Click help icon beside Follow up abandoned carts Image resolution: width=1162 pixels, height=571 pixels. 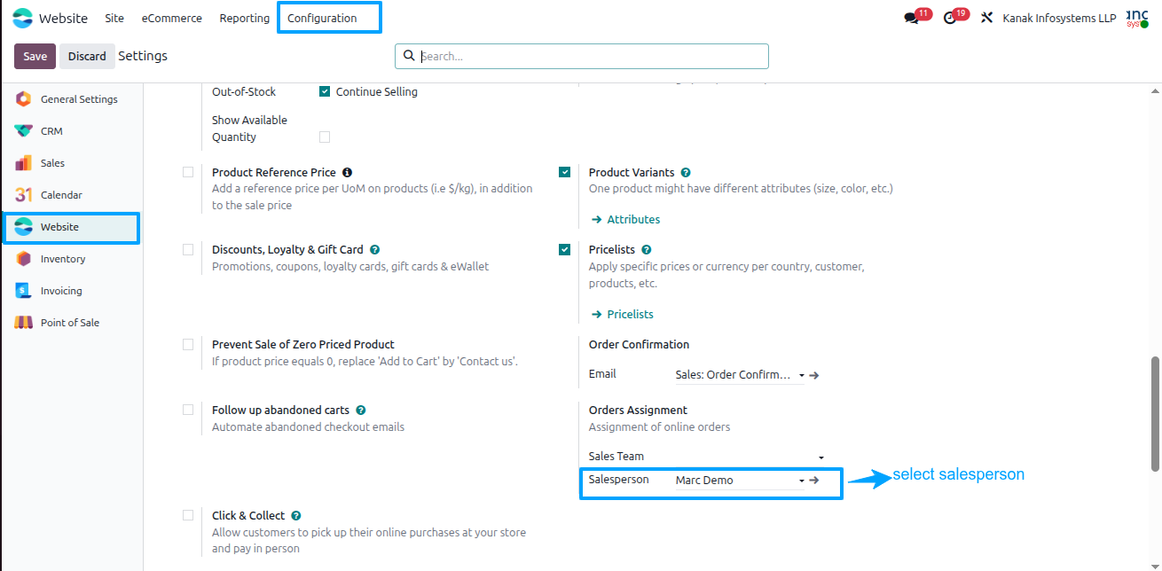[361, 411]
